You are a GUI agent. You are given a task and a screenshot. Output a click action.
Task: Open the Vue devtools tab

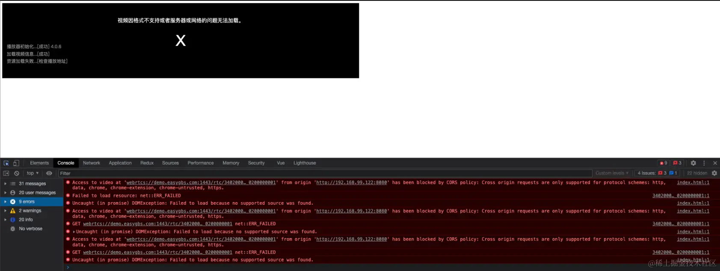point(281,163)
